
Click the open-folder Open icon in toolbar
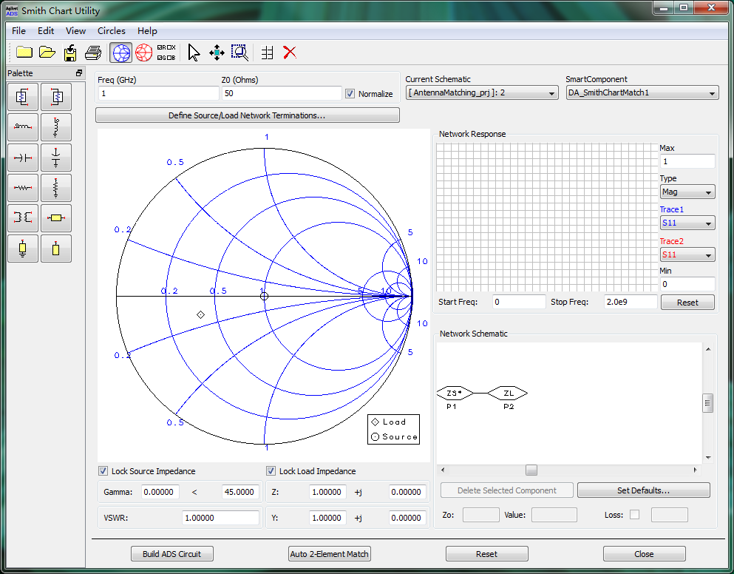47,53
